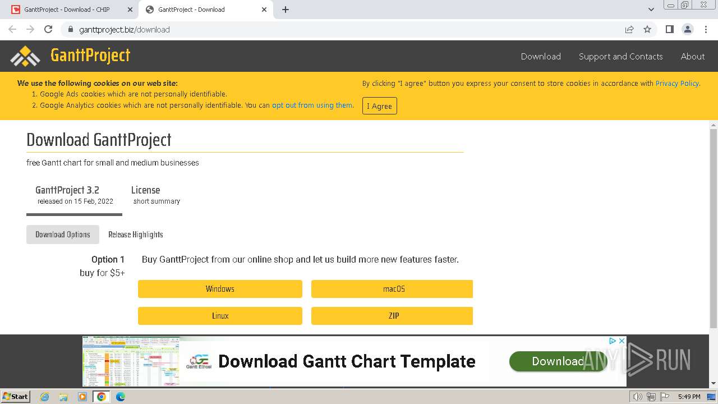
Task: Share this page using the share icon
Action: tap(629, 29)
